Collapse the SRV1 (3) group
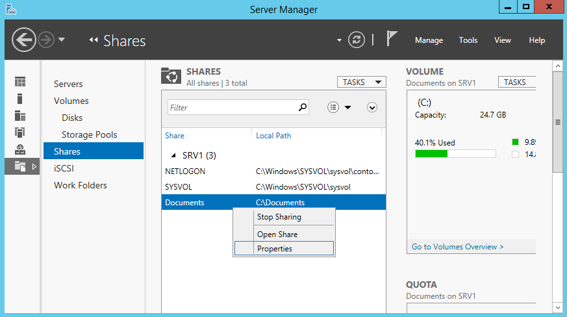567x317 pixels. pos(173,155)
